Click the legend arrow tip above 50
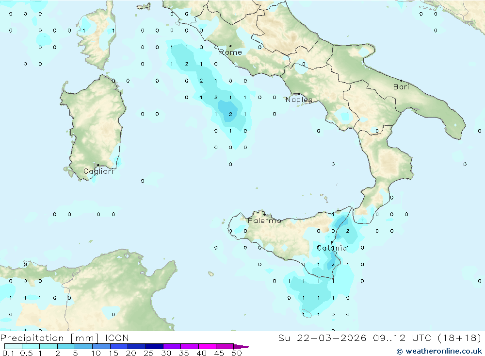Screen dimensions: 485x356 [242, 347]
